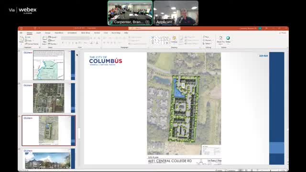Click the Z25-019 text on the slide
Screen dimensions: 306x172
click(263, 56)
